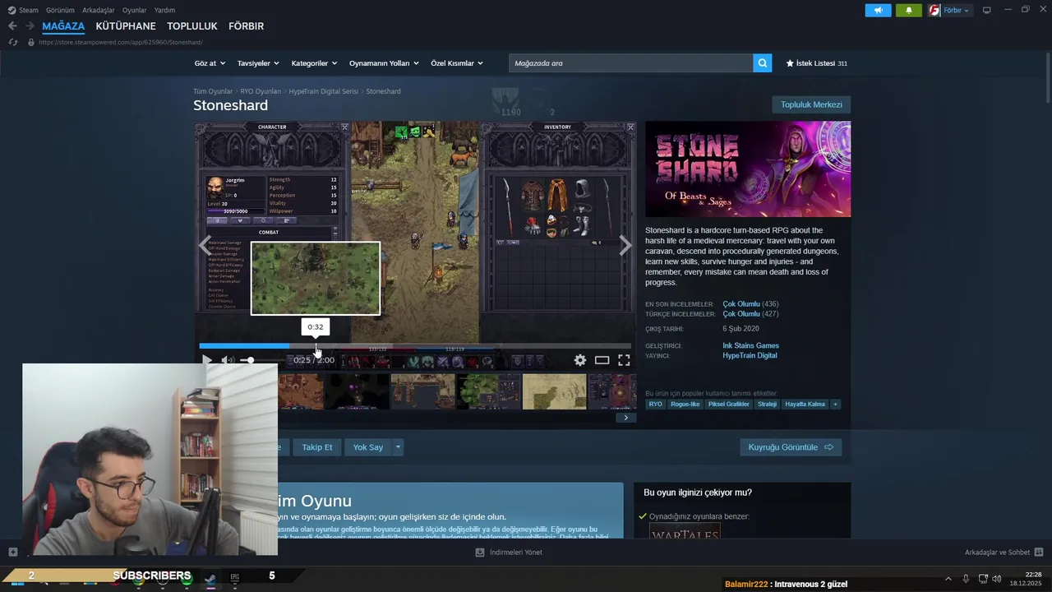Open İstek Listesi wishlist link
The height and width of the screenshot is (592, 1052).
coord(817,63)
